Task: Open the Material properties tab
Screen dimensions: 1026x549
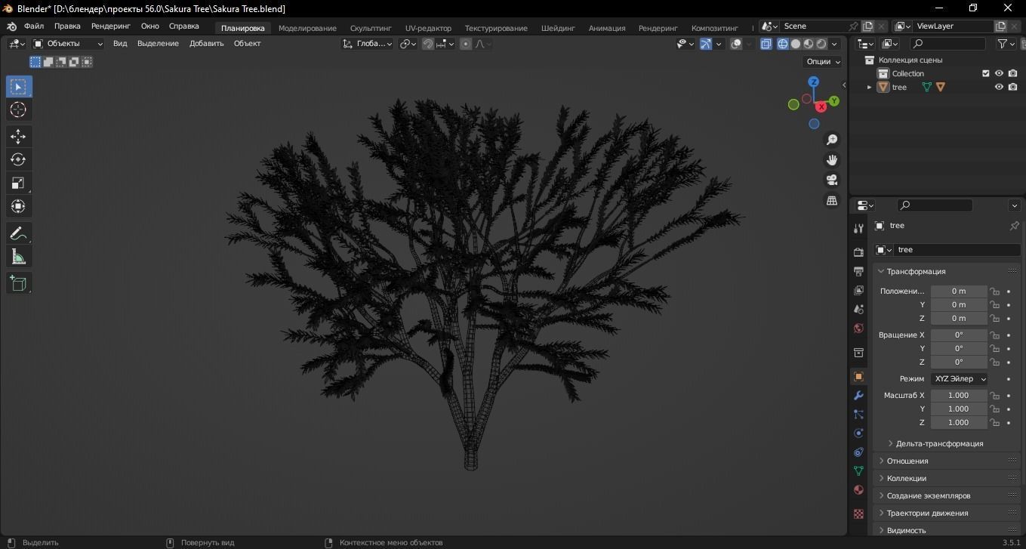Action: click(x=858, y=489)
